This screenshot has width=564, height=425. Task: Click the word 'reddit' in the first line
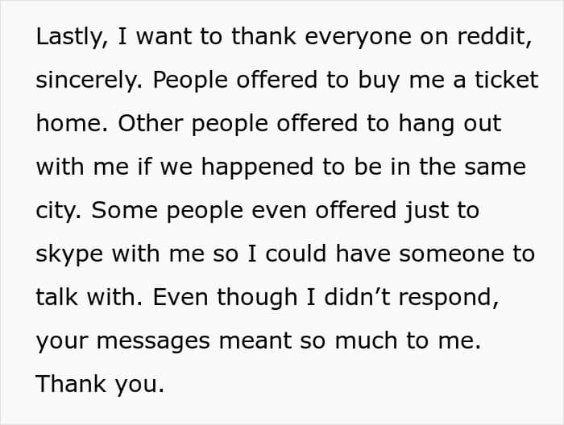[x=491, y=36]
